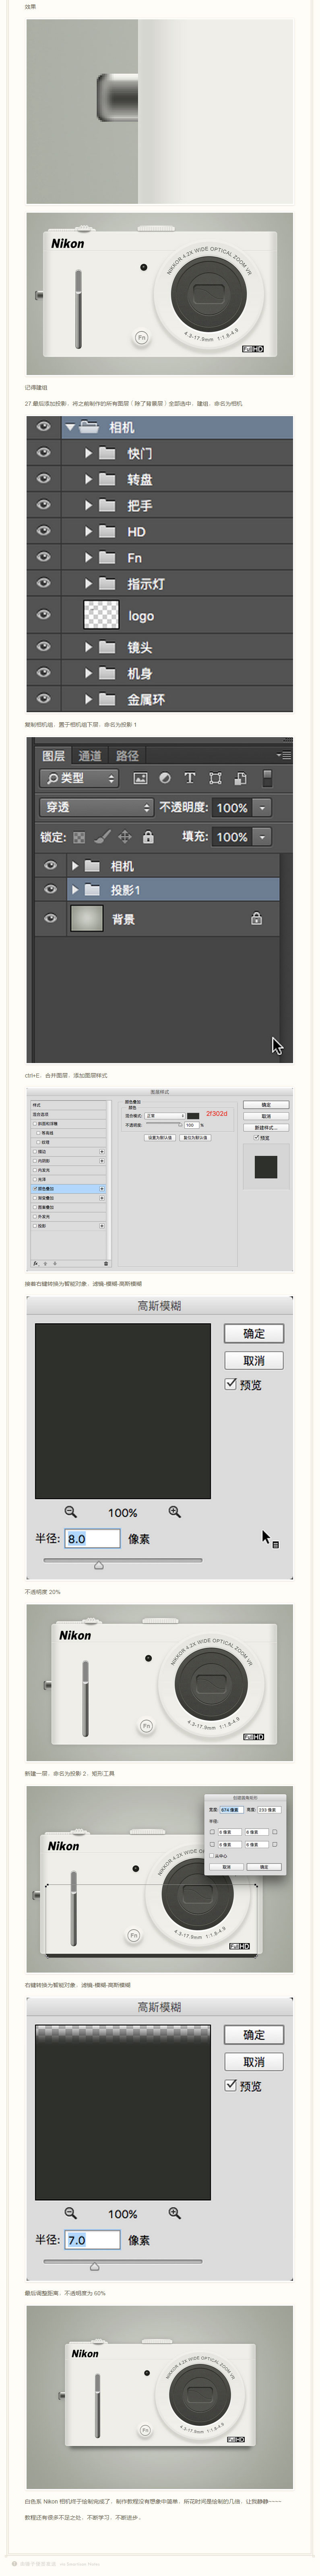
Task: Click the lock position move icon
Action: pos(125,837)
